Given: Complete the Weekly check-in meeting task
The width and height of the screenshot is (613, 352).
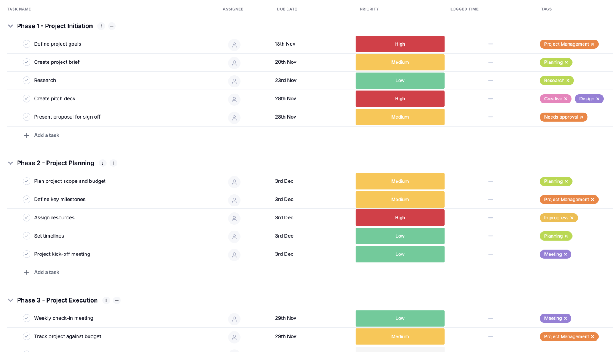Looking at the screenshot, I should (x=26, y=318).
